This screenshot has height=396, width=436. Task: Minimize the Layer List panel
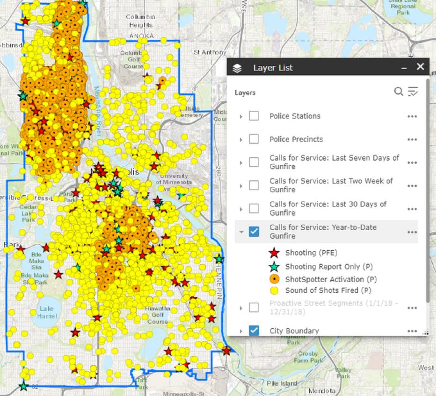click(x=404, y=68)
